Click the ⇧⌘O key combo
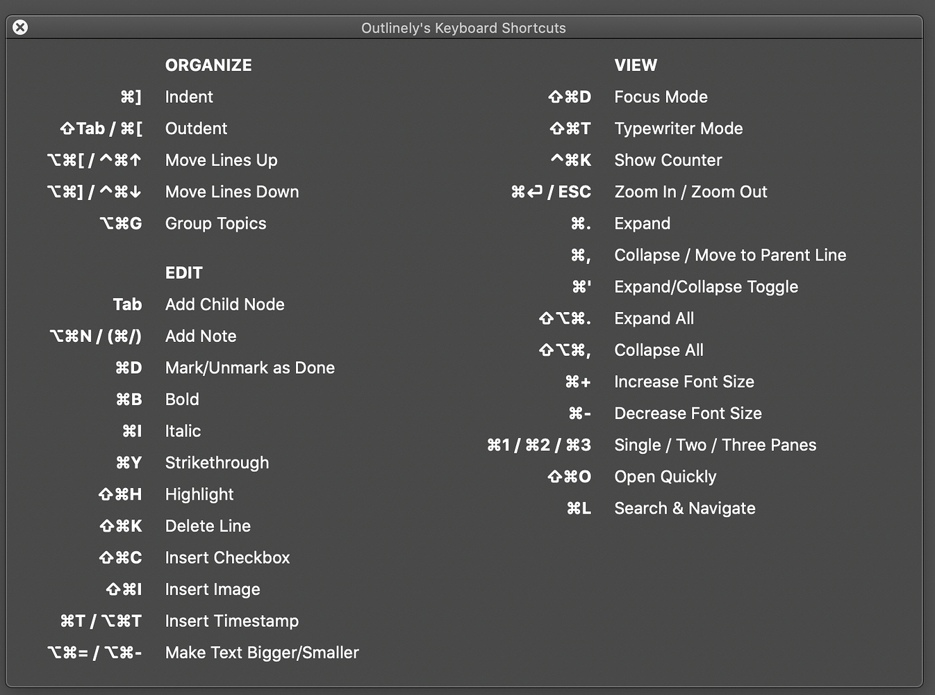 [x=570, y=477]
